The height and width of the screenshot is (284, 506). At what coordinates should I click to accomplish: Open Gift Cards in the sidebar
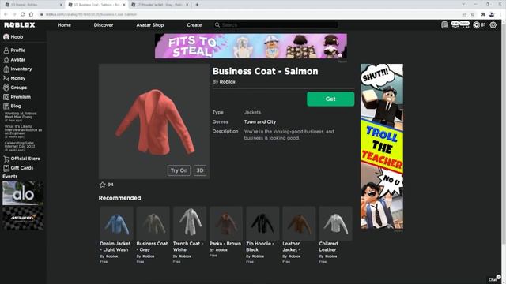[x=18, y=168]
